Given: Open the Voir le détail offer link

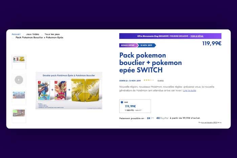Looking at the screenshot, I should pyautogui.click(x=197, y=36).
